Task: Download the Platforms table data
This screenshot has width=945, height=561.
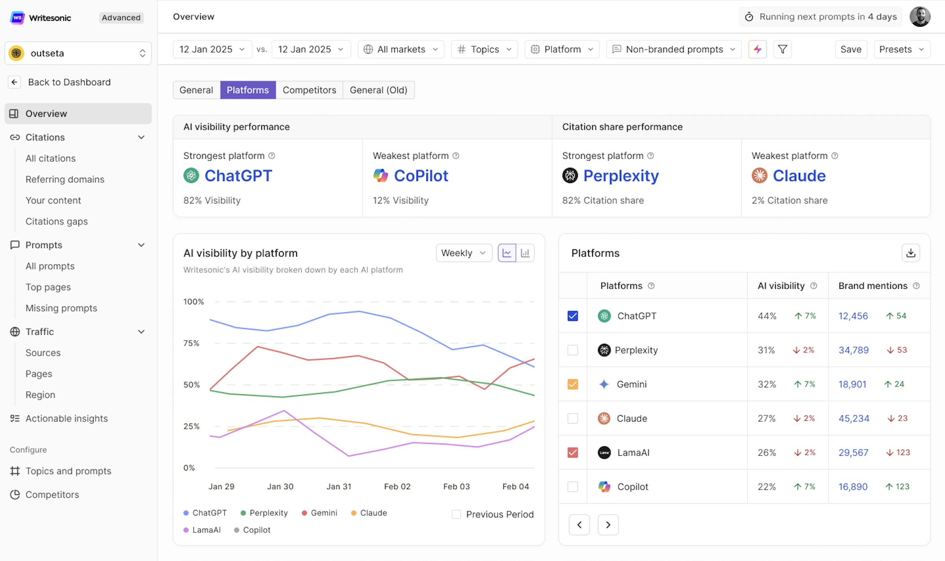Action: tap(910, 253)
